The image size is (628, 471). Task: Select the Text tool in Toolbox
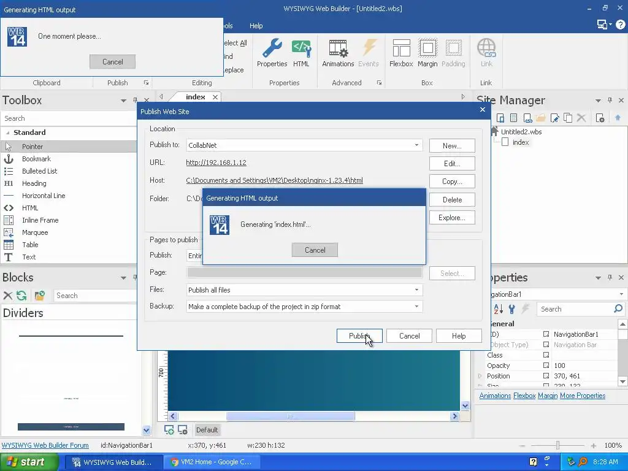pos(69,257)
